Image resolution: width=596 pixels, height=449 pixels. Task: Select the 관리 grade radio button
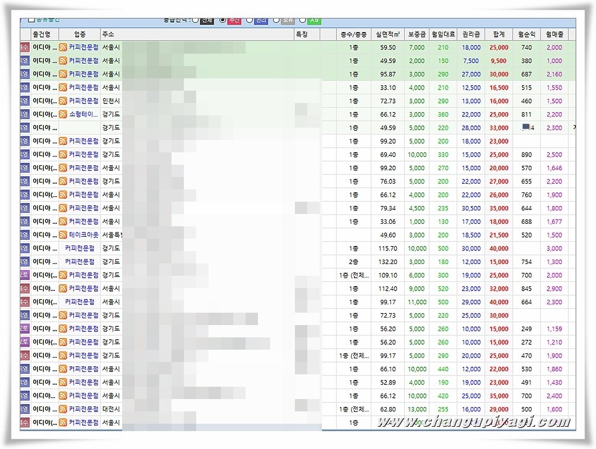(249, 20)
